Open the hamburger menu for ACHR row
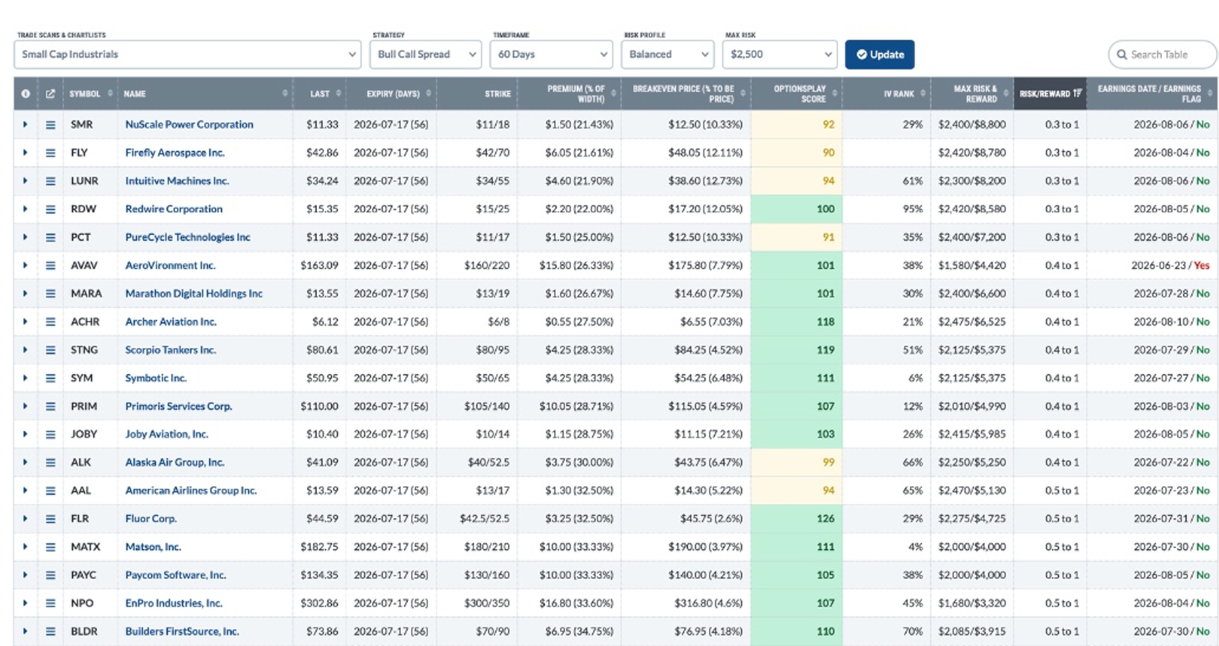Image resolution: width=1219 pixels, height=646 pixels. [51, 322]
